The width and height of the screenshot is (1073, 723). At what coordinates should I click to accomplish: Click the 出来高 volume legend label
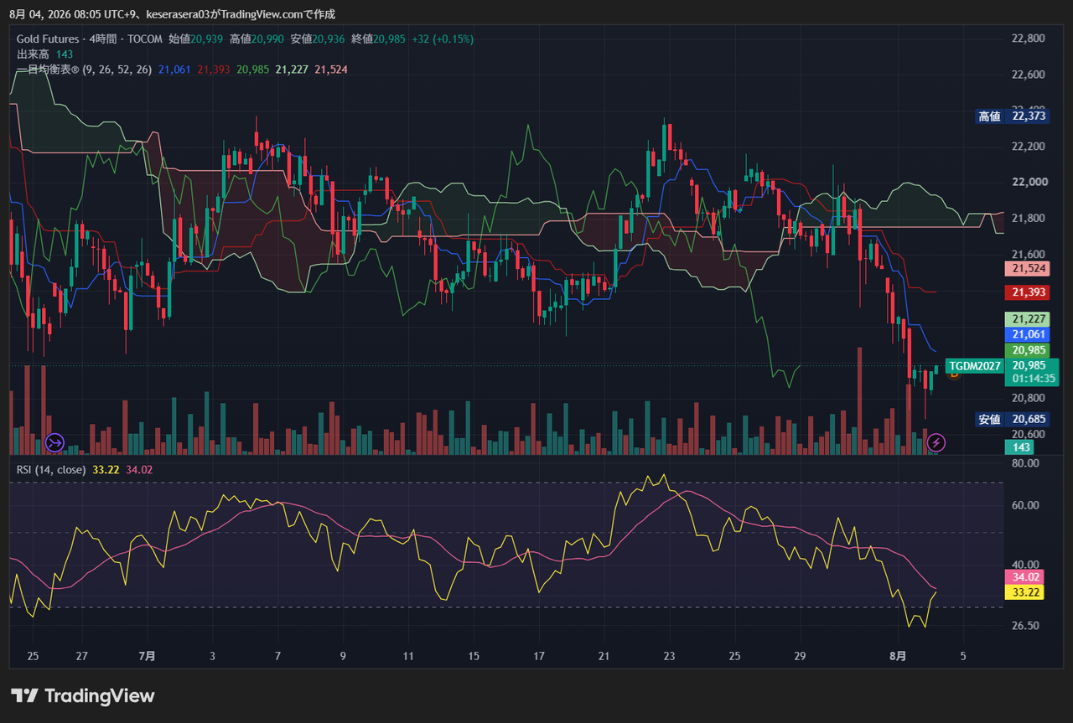coord(32,54)
